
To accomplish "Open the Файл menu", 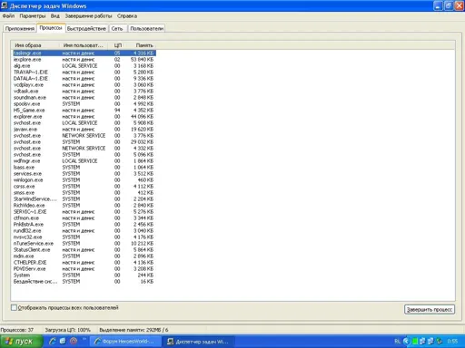I will pyautogui.click(x=8, y=16).
